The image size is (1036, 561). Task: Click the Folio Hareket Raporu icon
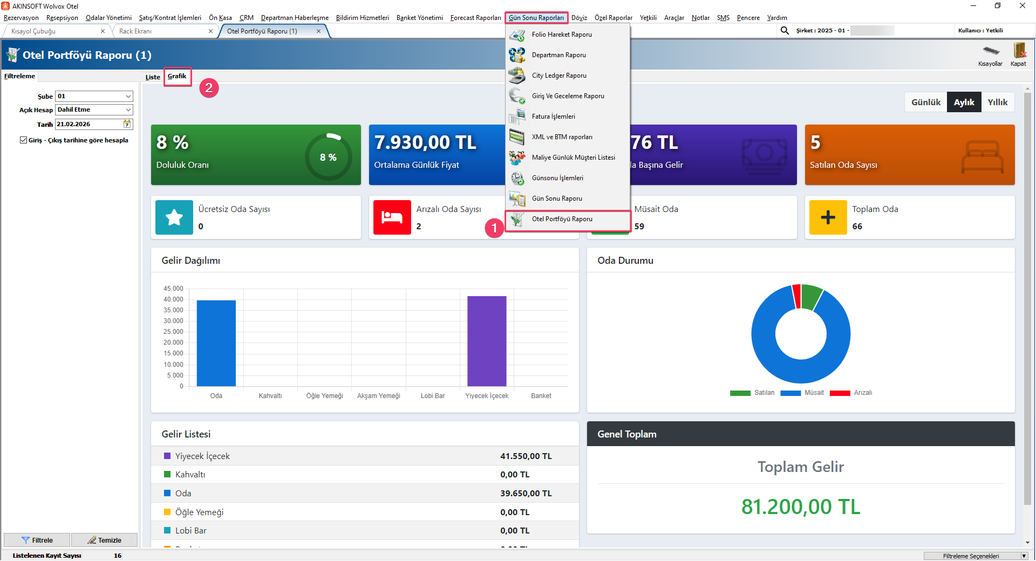pos(517,35)
